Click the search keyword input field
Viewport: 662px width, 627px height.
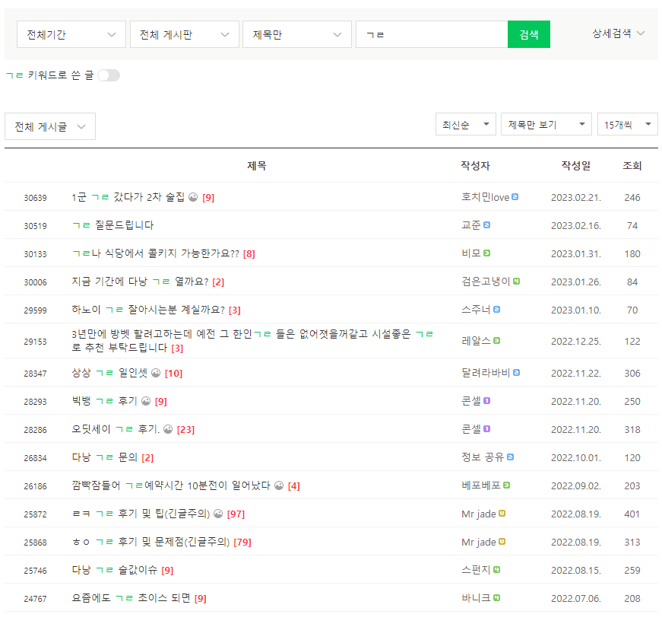point(431,34)
